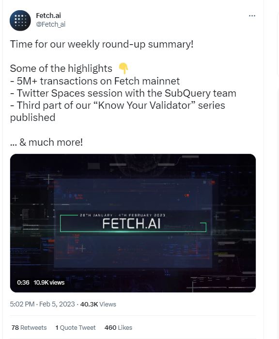The width and height of the screenshot is (279, 339).
Task: Show the 78 Retweets list
Action: 29,327
